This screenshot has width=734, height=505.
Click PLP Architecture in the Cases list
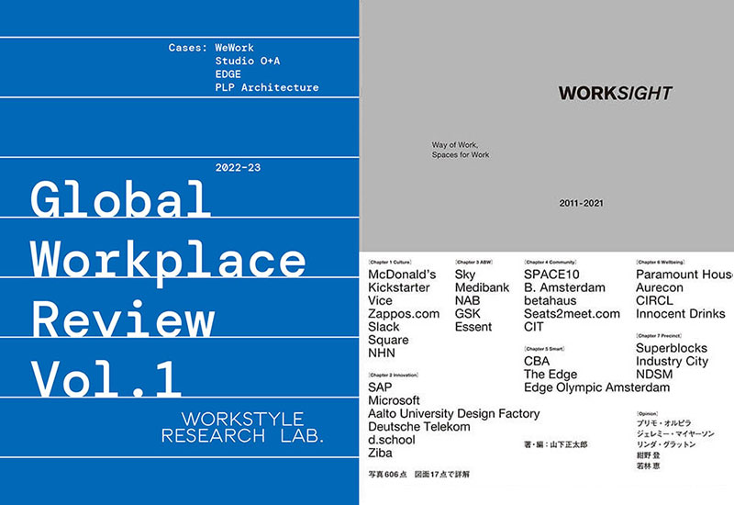coord(267,87)
